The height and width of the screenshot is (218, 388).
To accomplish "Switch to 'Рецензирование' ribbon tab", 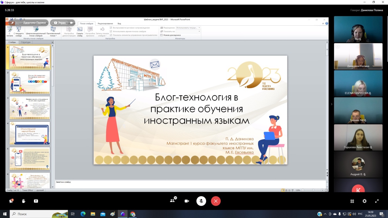I will tap(105, 24).
